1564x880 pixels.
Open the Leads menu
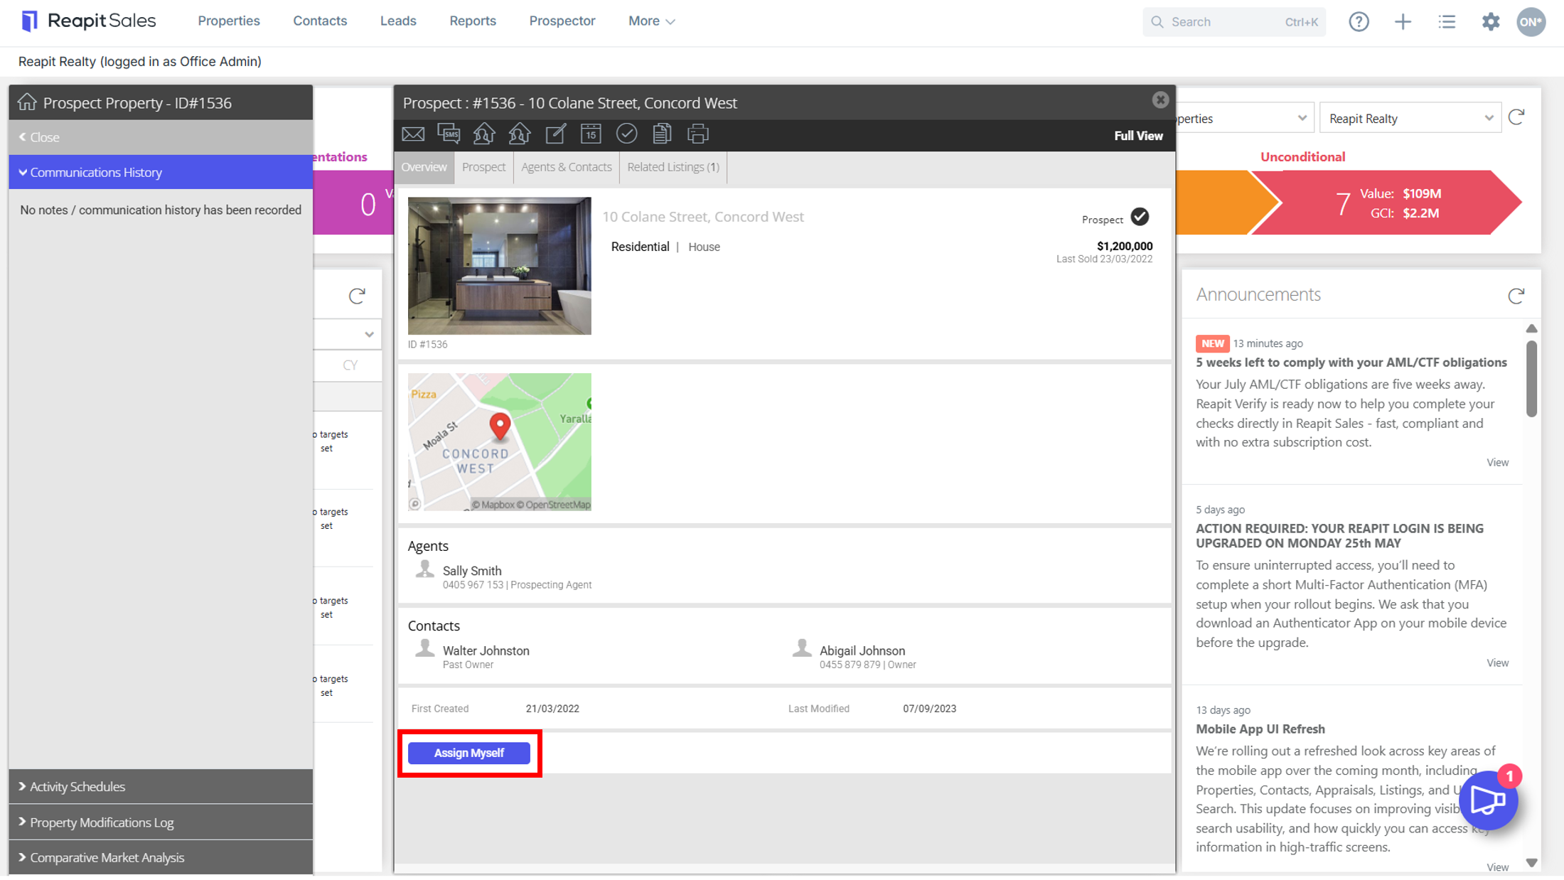coord(398,21)
